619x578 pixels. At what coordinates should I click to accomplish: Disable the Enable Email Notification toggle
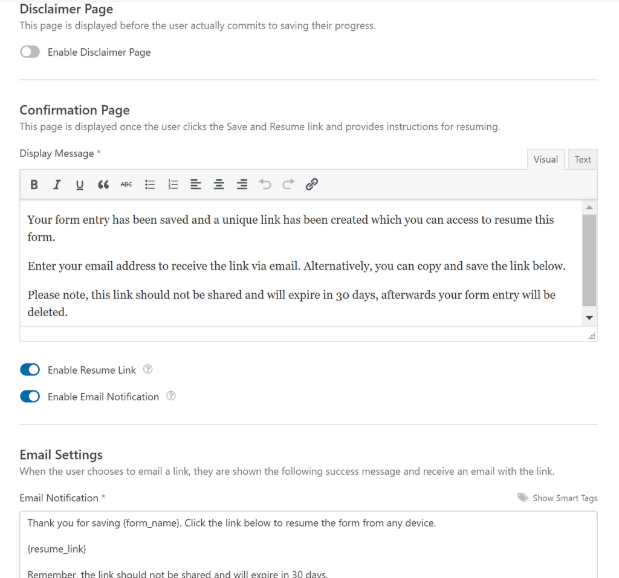click(x=30, y=397)
